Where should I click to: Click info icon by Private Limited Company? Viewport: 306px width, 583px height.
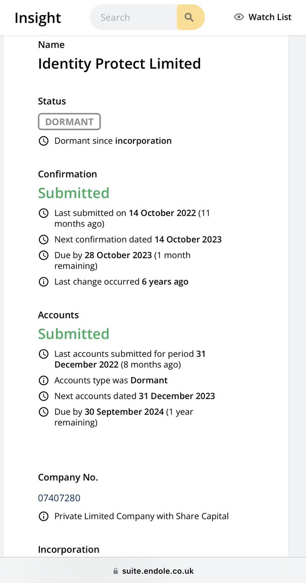43,516
